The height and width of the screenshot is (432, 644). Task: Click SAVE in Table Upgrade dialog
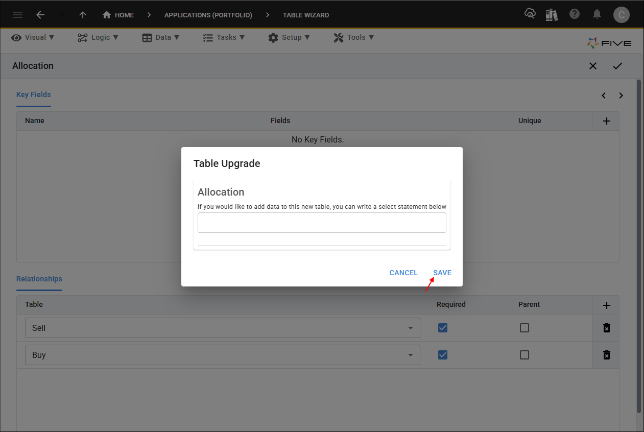click(442, 273)
